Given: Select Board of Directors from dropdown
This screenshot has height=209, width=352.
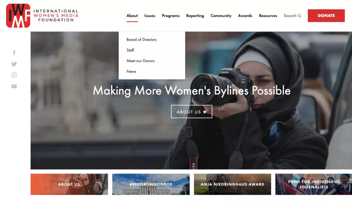Looking at the screenshot, I should pos(141,39).
